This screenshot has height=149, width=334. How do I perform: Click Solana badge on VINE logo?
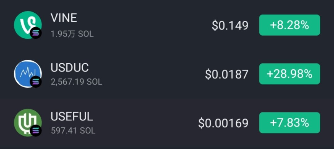click(36, 33)
